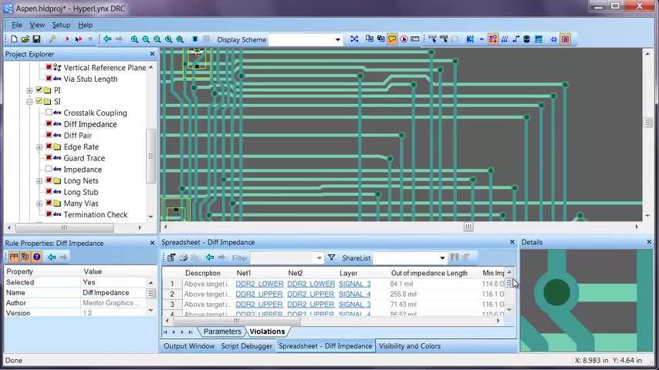Click the red Run rule arrow icon
The image size is (659, 370).
click(x=67, y=39)
